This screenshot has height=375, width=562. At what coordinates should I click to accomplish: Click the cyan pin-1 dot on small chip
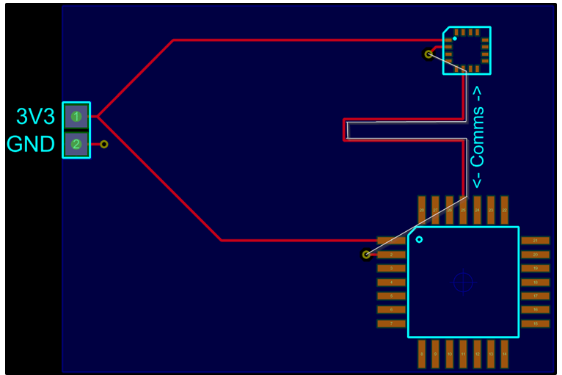point(455,38)
